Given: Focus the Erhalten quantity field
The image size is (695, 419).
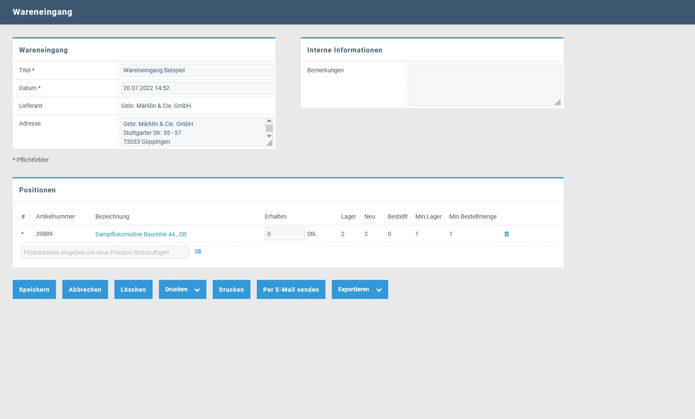Looking at the screenshot, I should click(x=285, y=234).
